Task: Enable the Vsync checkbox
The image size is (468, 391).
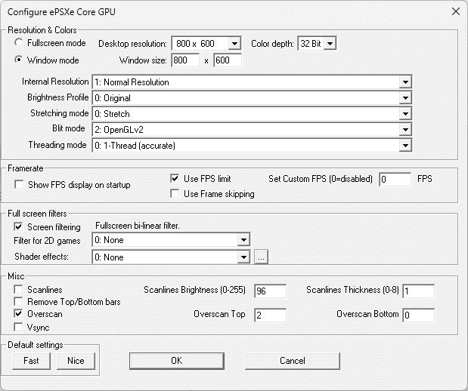Action: point(18,327)
